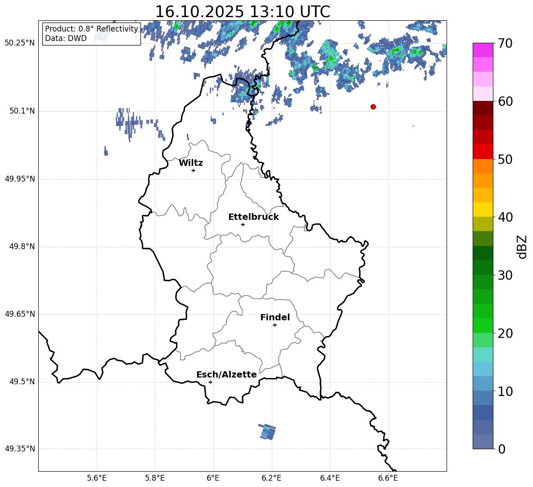Pick the bright yellow swatch just above 40 dBZ
The width and height of the screenshot is (533, 487).
(483, 209)
